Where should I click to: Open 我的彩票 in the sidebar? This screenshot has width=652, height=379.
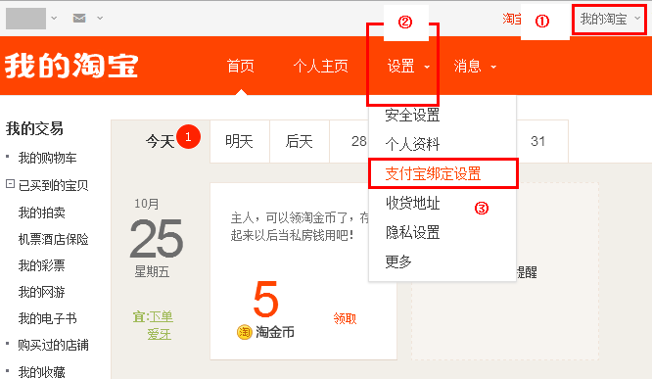tap(41, 265)
